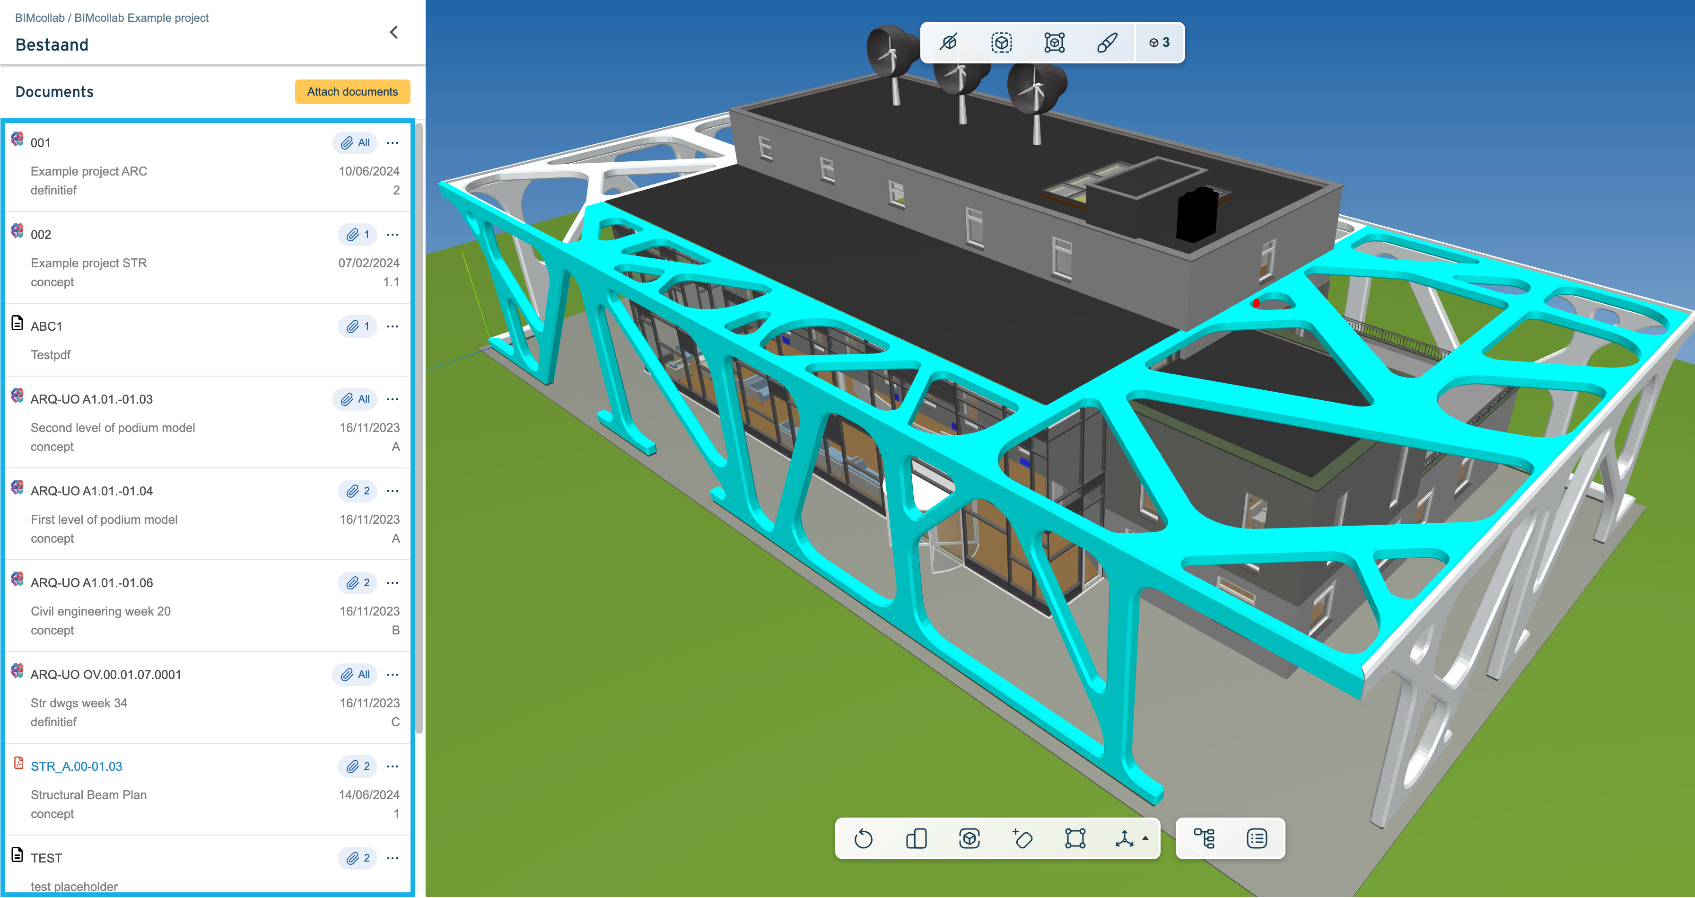Select the document titled 002
This screenshot has width=1695, height=898.
click(x=41, y=234)
